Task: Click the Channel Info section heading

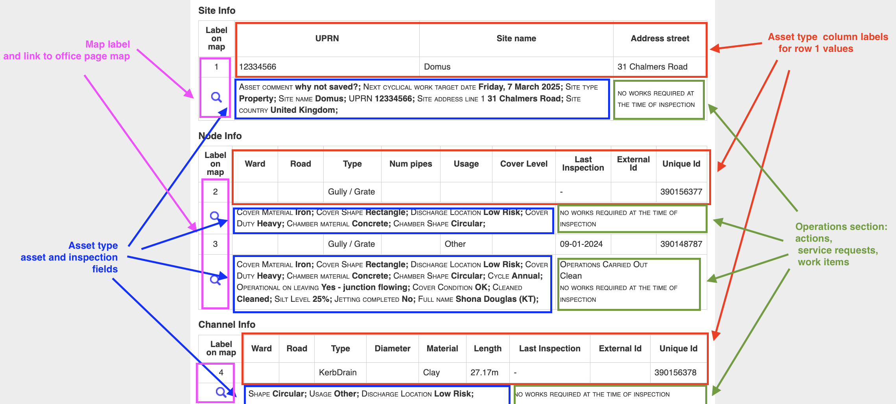Action: 227,325
